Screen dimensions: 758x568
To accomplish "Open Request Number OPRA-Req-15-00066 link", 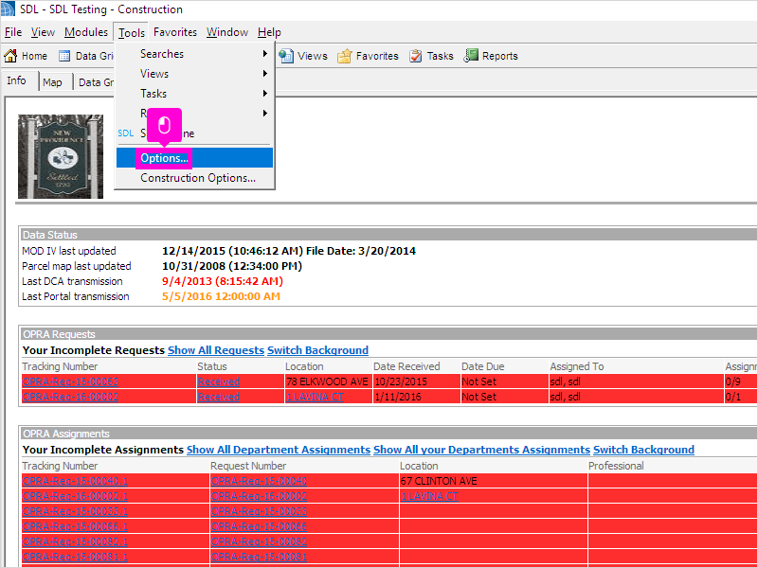I will [259, 526].
